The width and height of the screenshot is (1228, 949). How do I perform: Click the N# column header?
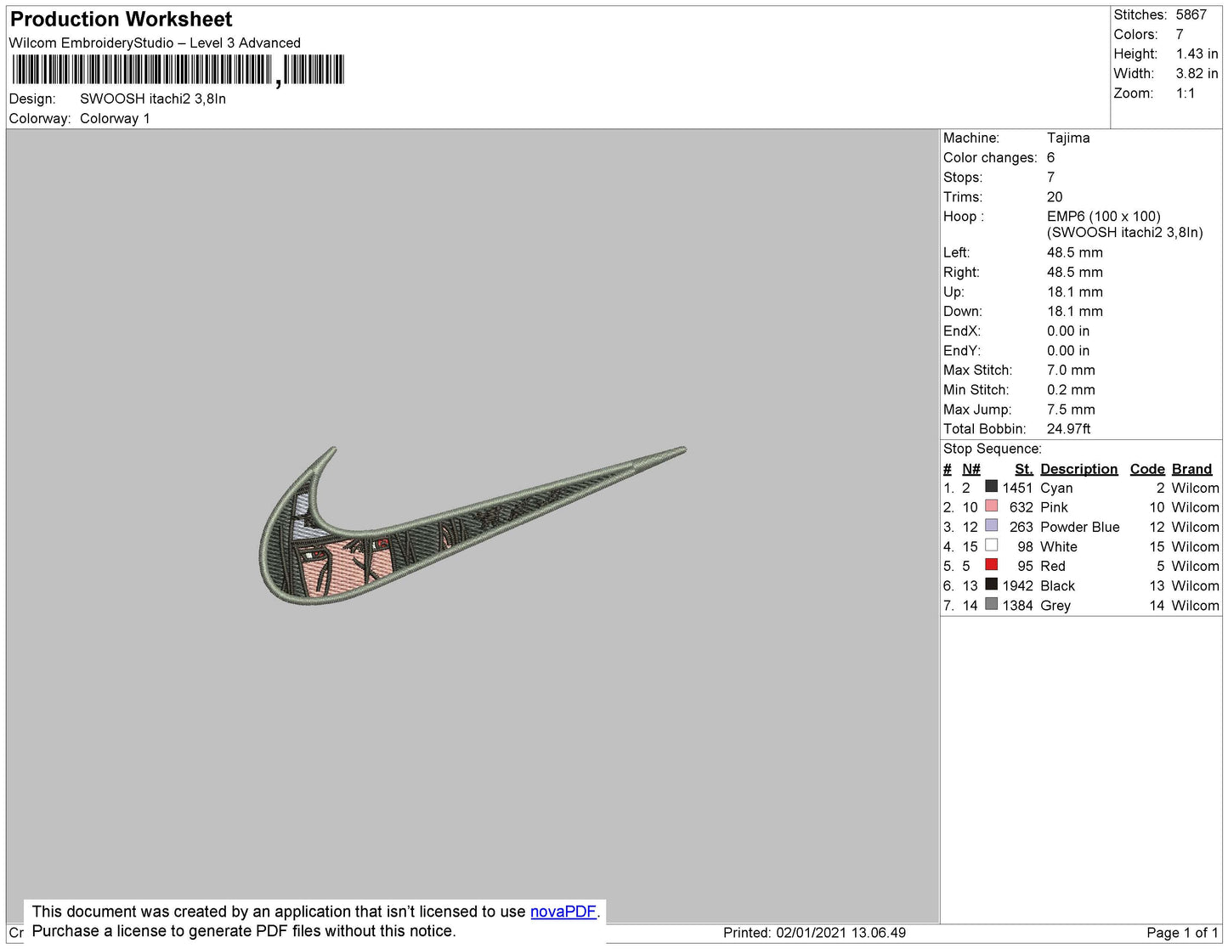pyautogui.click(x=971, y=469)
